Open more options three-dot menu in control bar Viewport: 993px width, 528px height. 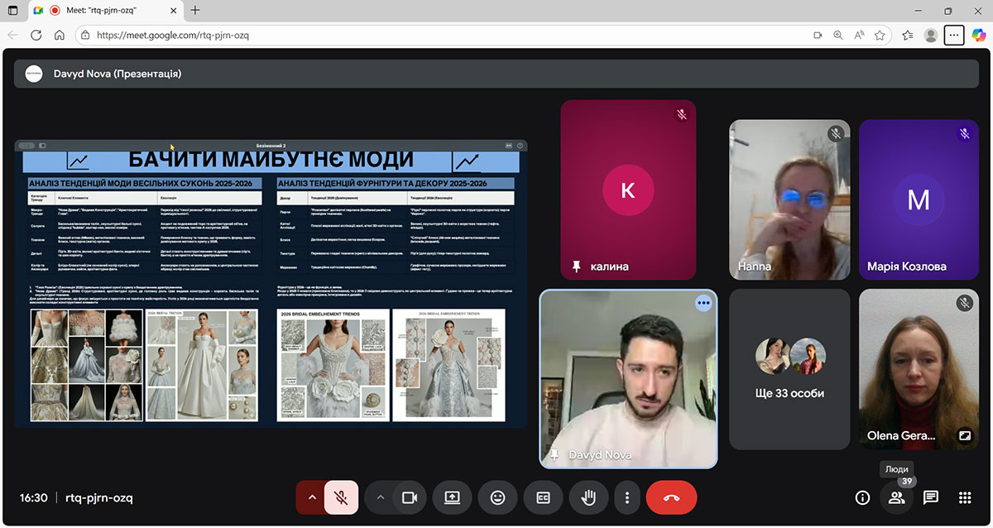pos(627,497)
